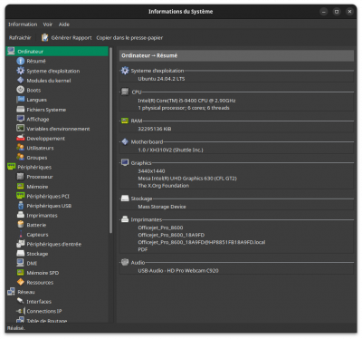
Task: Select the Résumé info icon in sidebar
Action: click(21, 61)
